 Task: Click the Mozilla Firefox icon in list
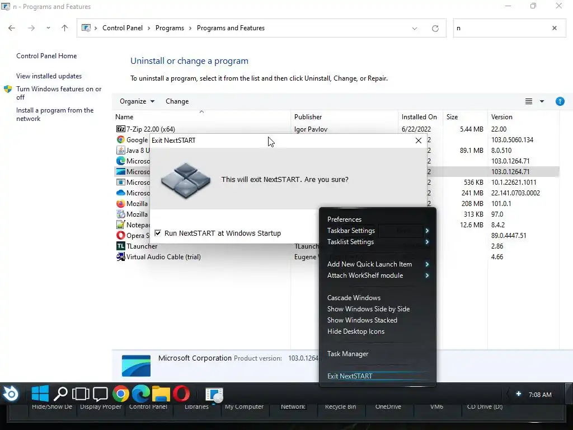click(x=121, y=203)
